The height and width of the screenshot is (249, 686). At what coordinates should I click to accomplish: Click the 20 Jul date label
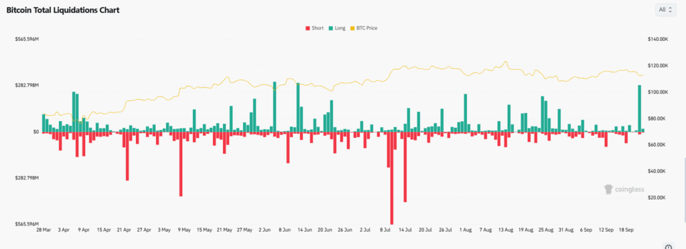425,230
